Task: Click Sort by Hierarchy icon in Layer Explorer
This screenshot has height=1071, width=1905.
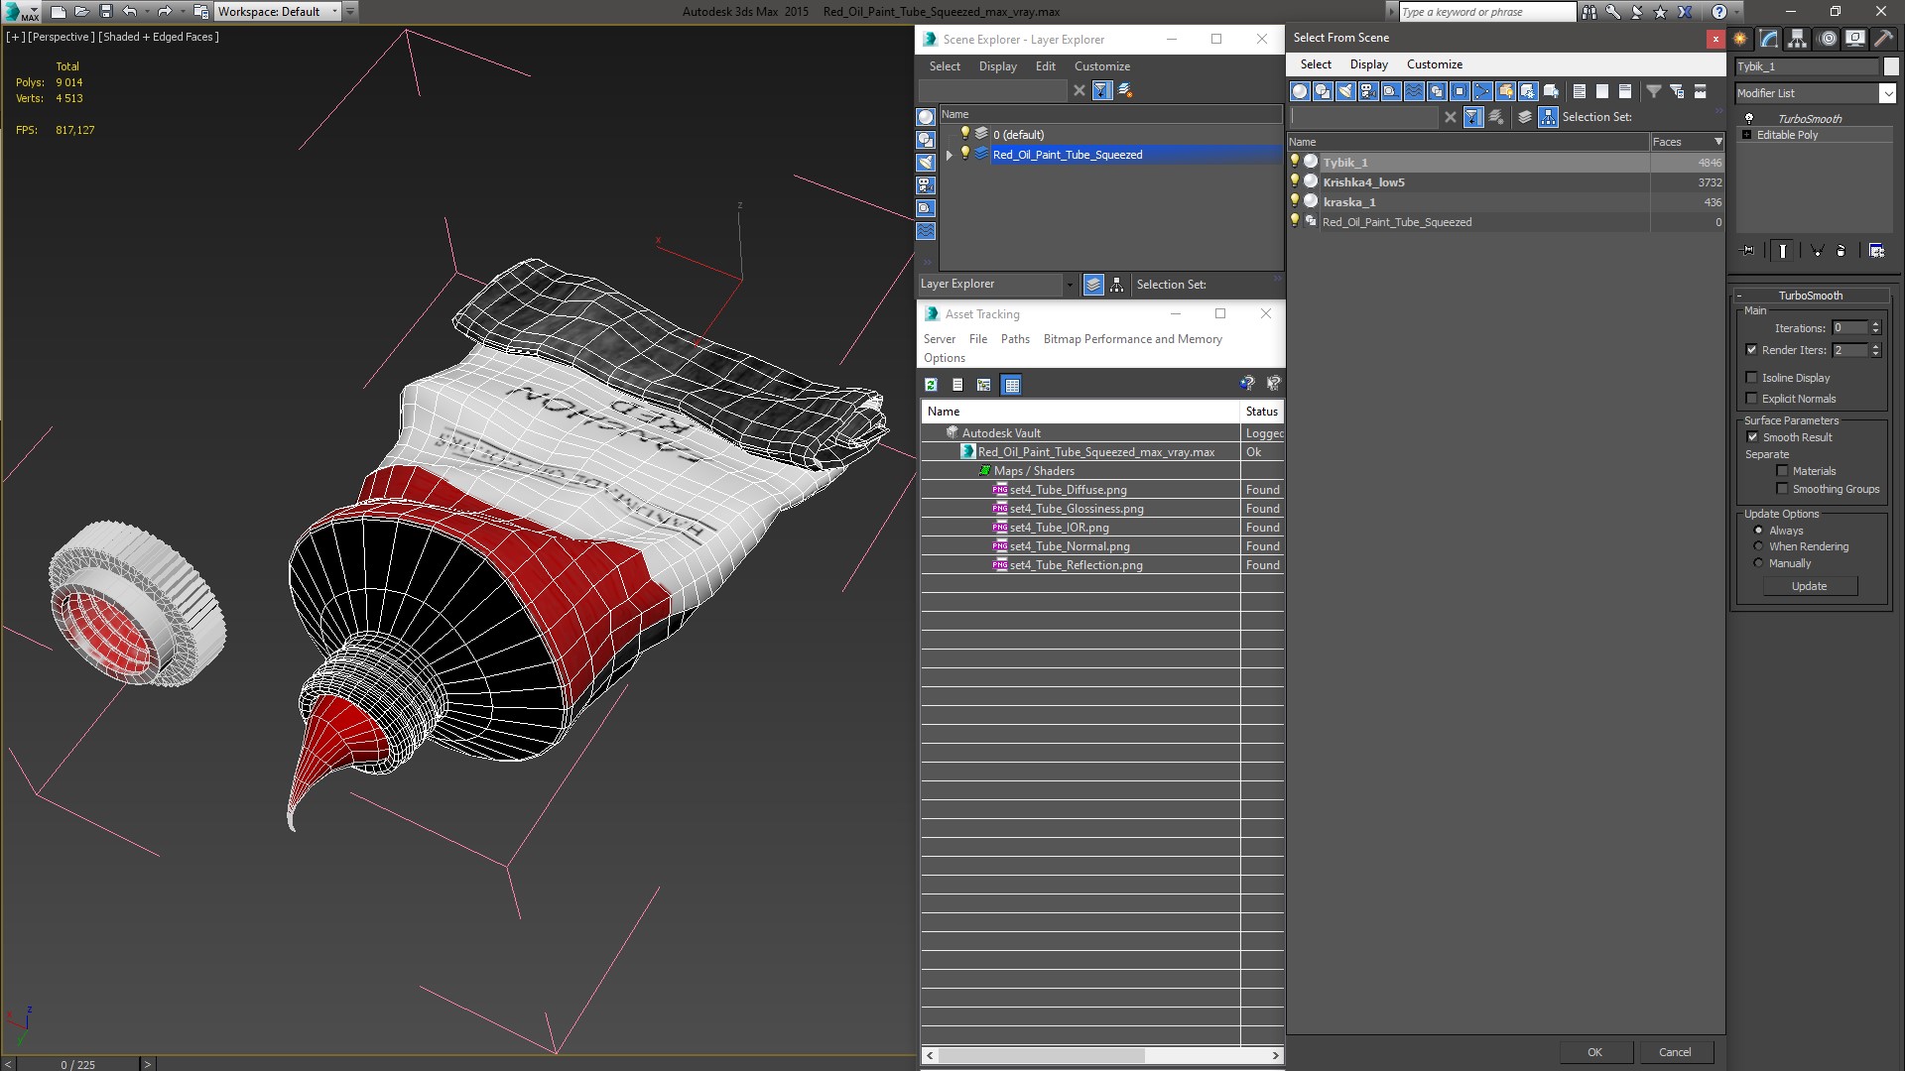Action: (x=1117, y=285)
